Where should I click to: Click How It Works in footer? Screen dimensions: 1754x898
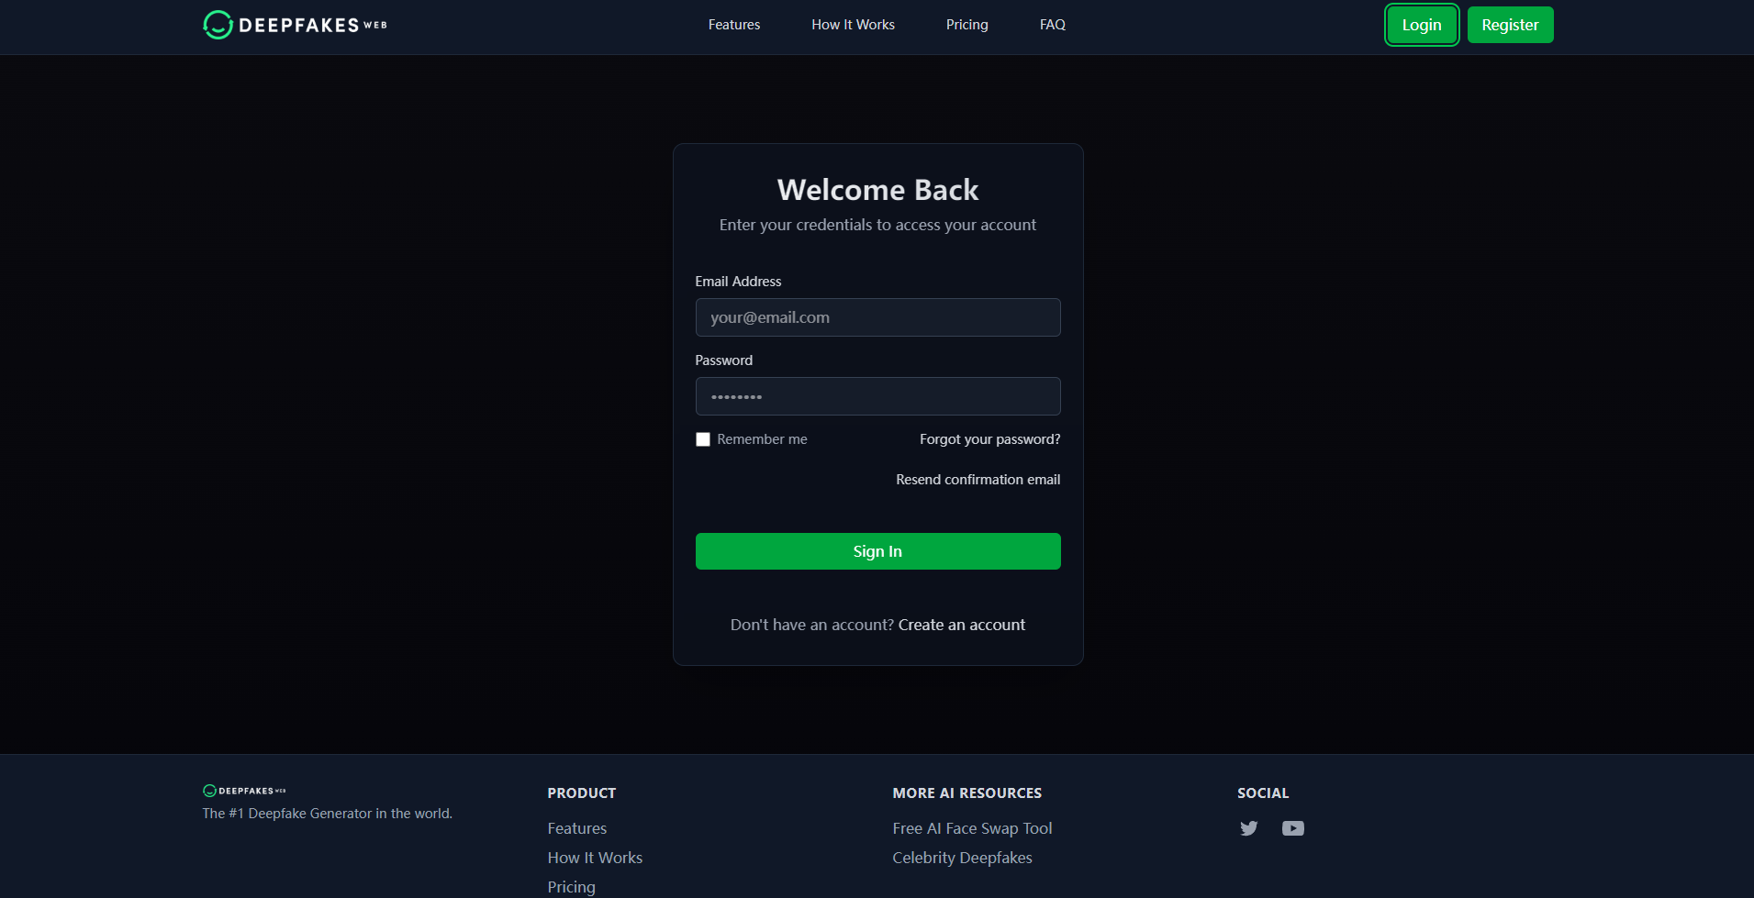click(x=595, y=858)
